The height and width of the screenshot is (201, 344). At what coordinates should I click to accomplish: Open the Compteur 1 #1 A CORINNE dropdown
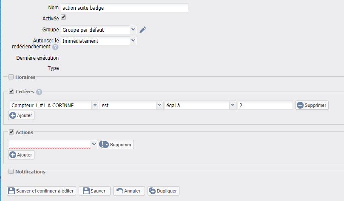95,105
